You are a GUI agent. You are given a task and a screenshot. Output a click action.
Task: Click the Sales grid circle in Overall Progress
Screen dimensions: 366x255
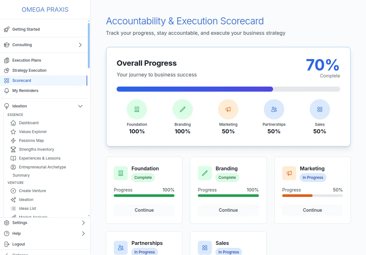click(320, 109)
